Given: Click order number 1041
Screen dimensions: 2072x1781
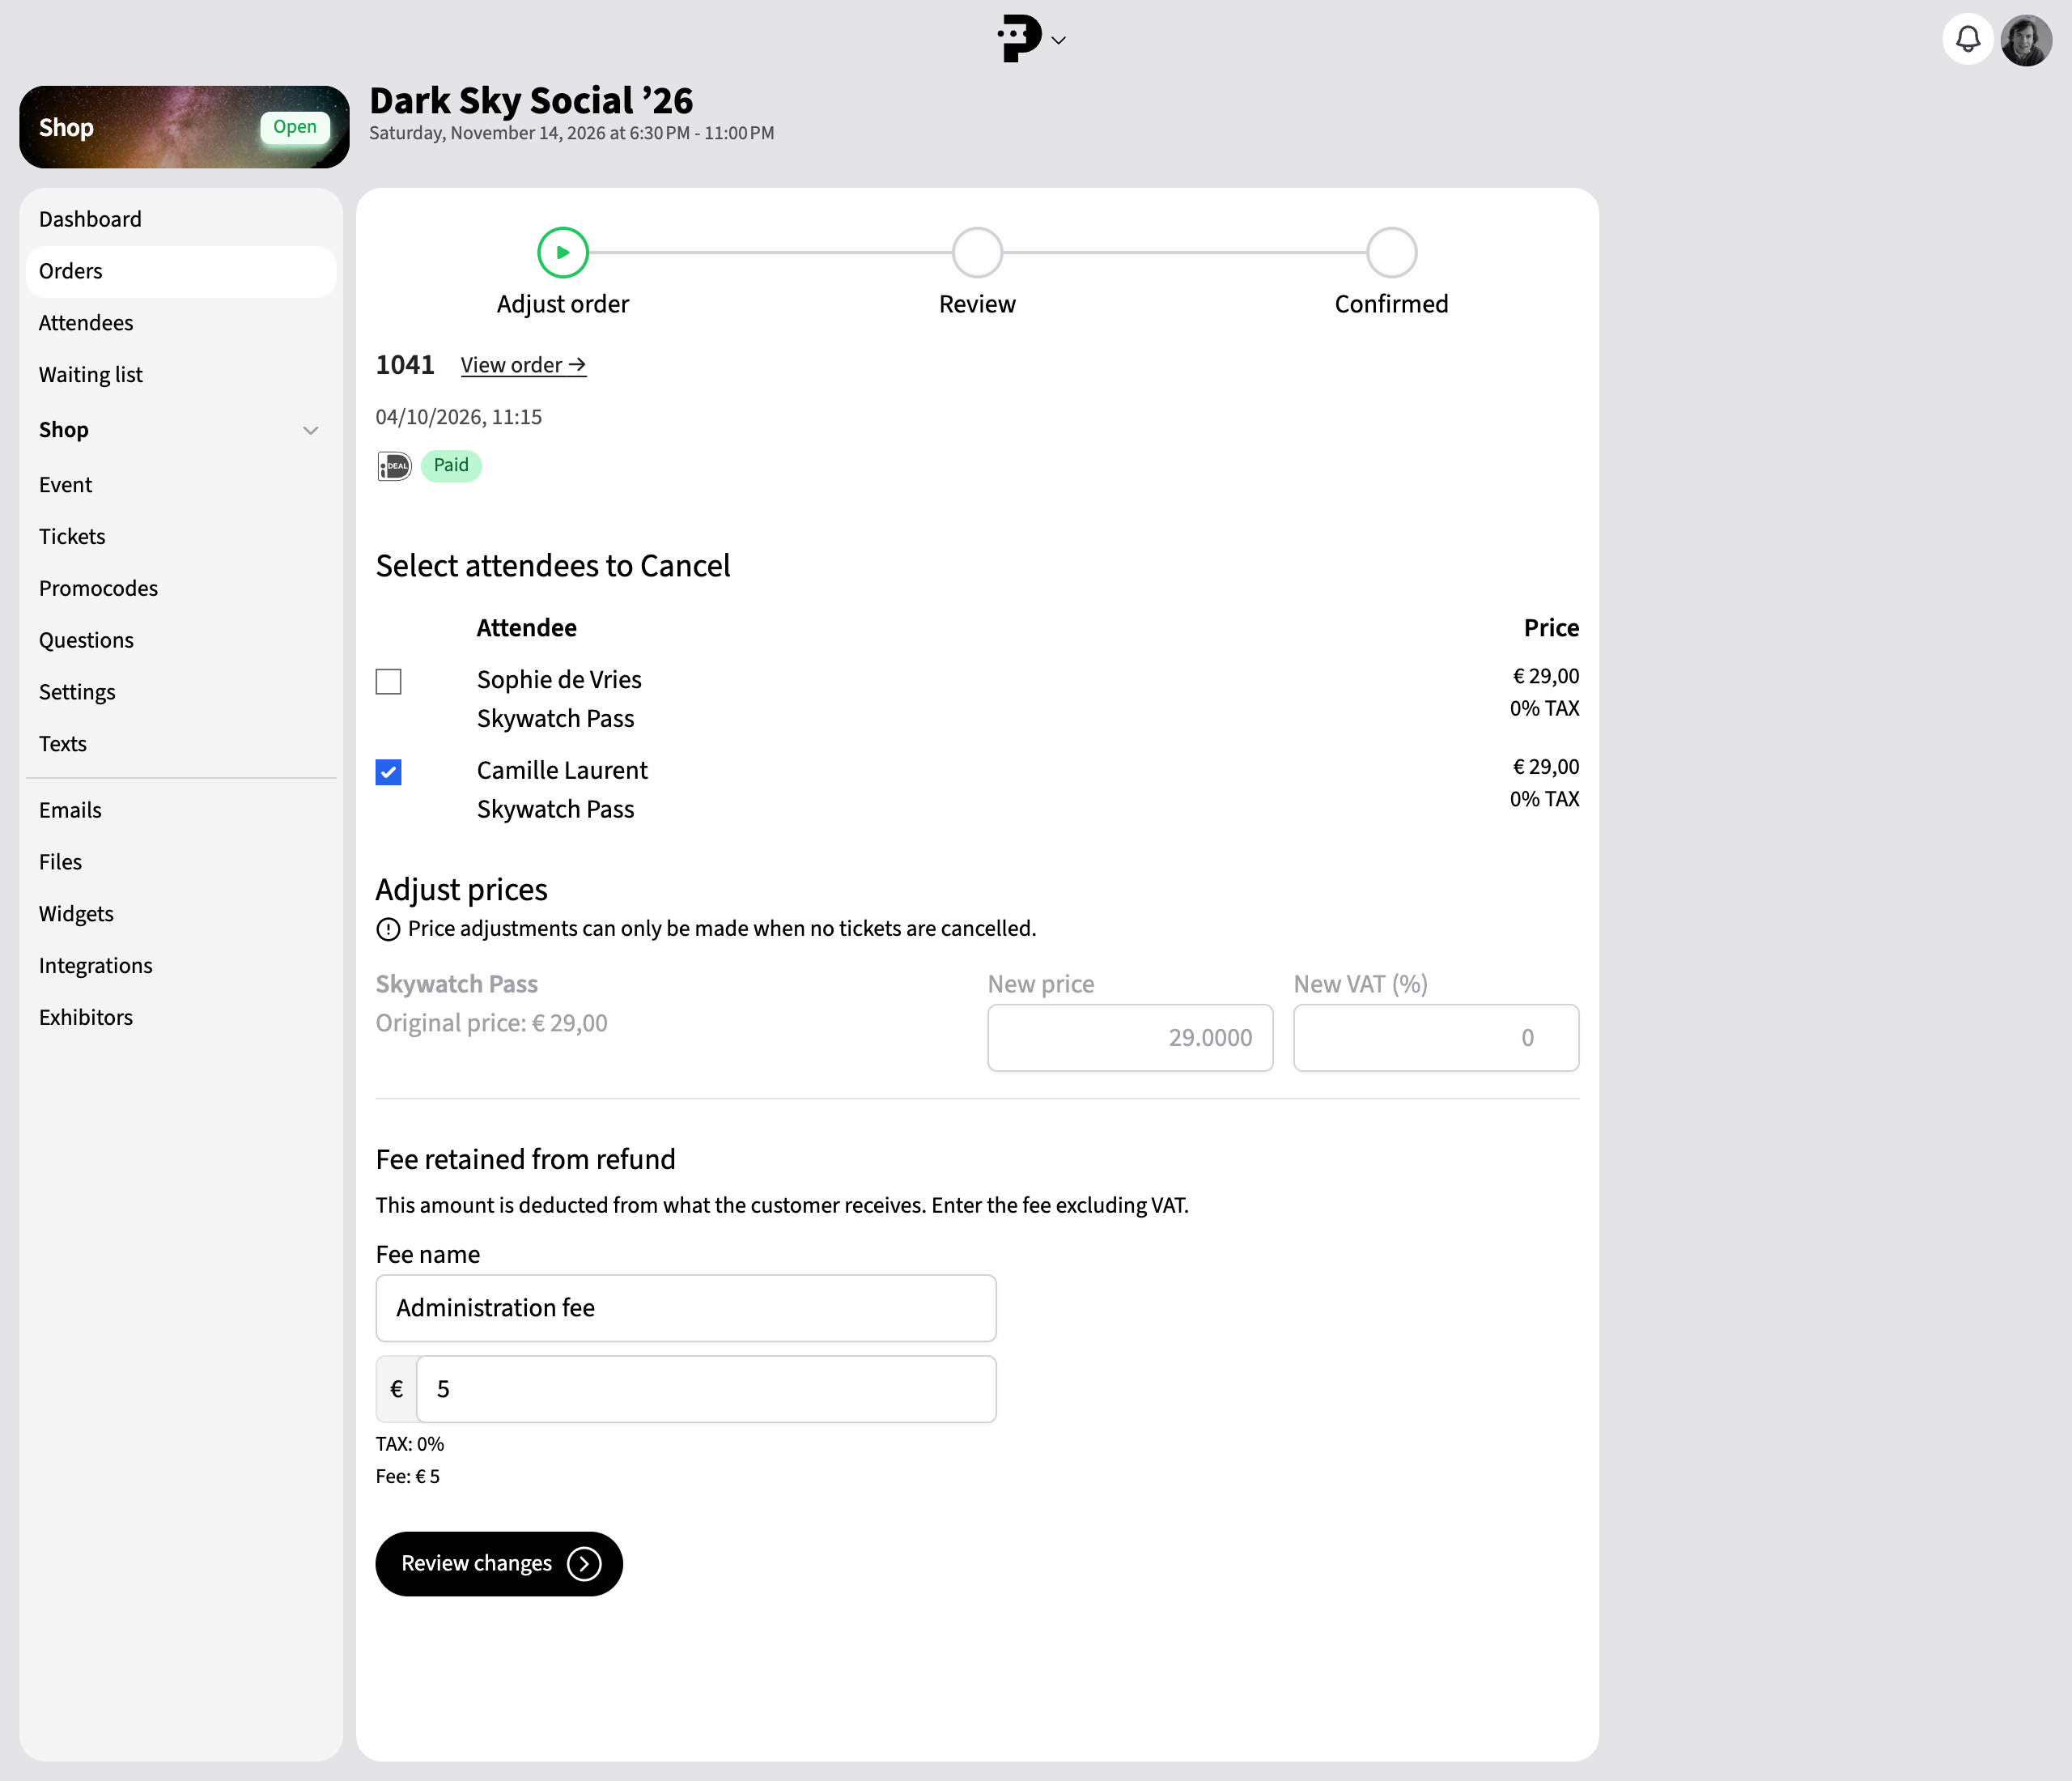Looking at the screenshot, I should (405, 365).
